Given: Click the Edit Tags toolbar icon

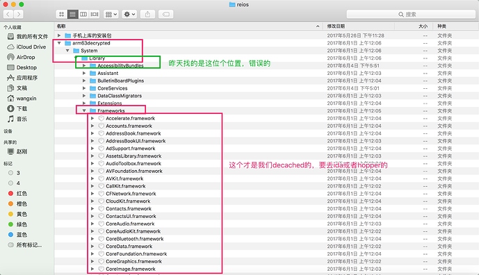Looking at the screenshot, I should [x=166, y=14].
